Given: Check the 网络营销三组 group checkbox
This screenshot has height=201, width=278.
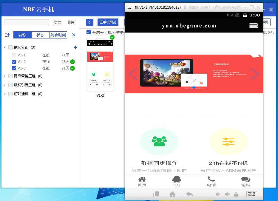Looking at the screenshot, I should (x=10, y=76).
